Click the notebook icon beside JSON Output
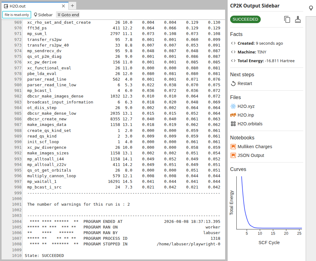Viewport: 316px width, 261px height. tap(233, 155)
